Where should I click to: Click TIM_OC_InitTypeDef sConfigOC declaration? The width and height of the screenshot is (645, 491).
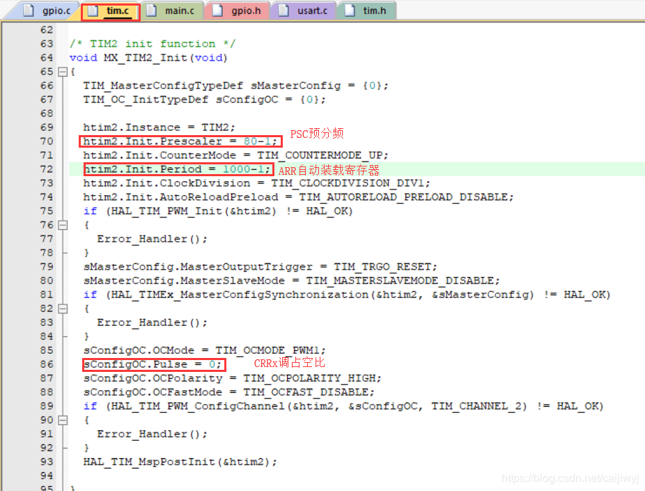pyautogui.click(x=205, y=100)
